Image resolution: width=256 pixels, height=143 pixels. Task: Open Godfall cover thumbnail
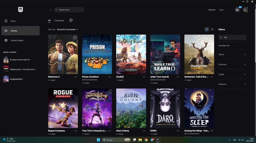[x=131, y=54]
